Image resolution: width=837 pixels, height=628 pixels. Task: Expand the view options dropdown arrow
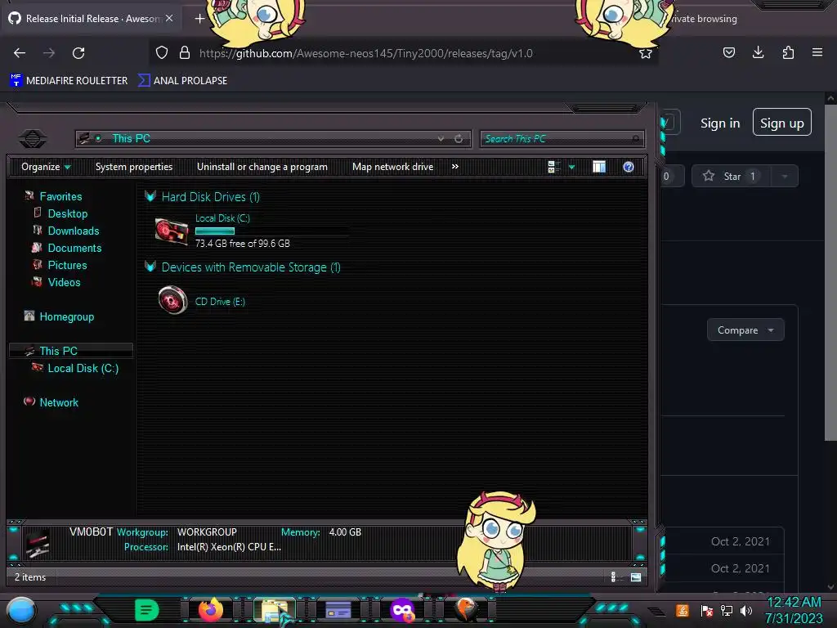[571, 167]
